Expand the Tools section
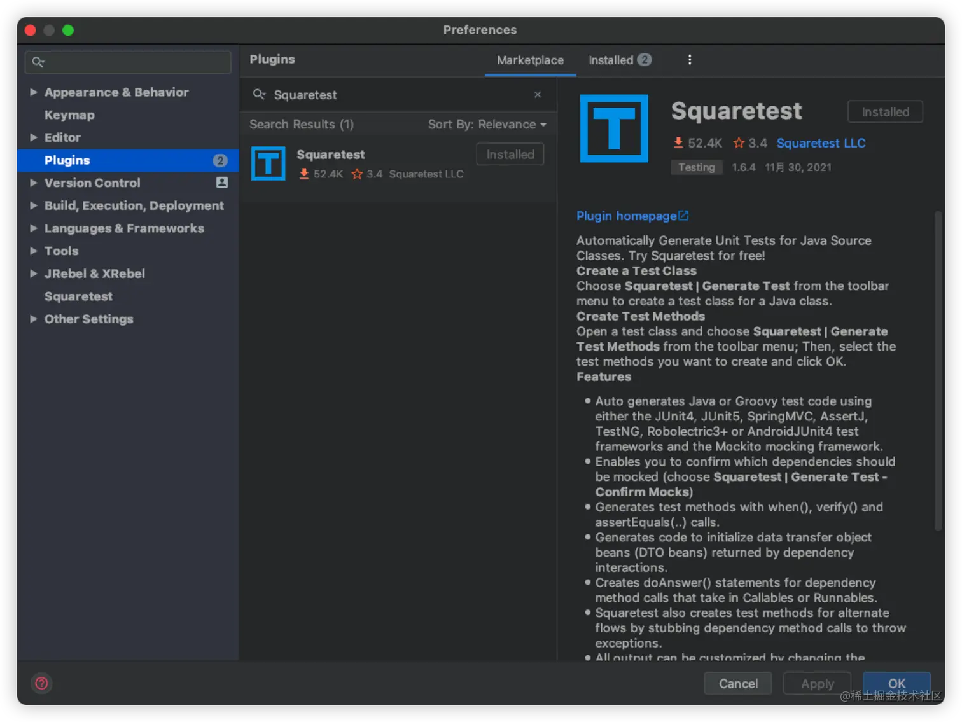The image size is (962, 722). [33, 251]
